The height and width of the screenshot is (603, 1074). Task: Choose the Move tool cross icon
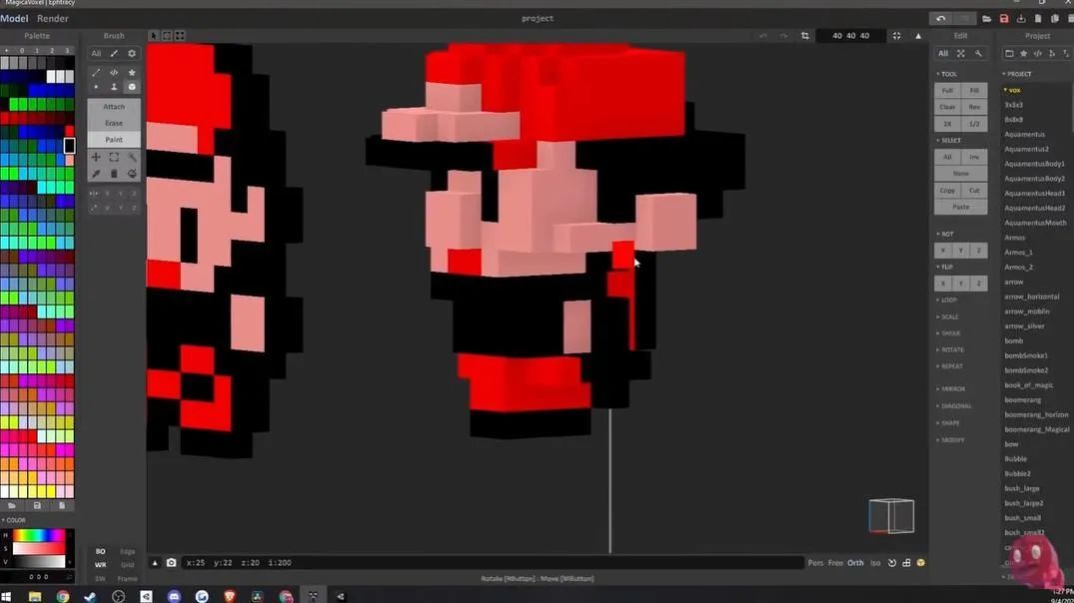[x=96, y=158]
